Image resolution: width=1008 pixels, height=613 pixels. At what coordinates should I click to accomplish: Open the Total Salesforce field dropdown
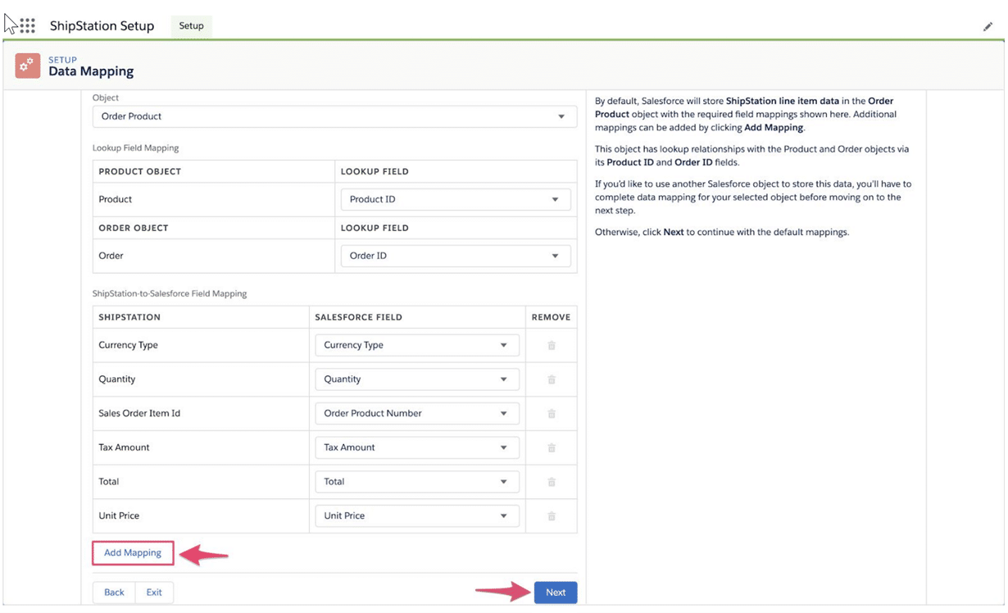pos(417,482)
